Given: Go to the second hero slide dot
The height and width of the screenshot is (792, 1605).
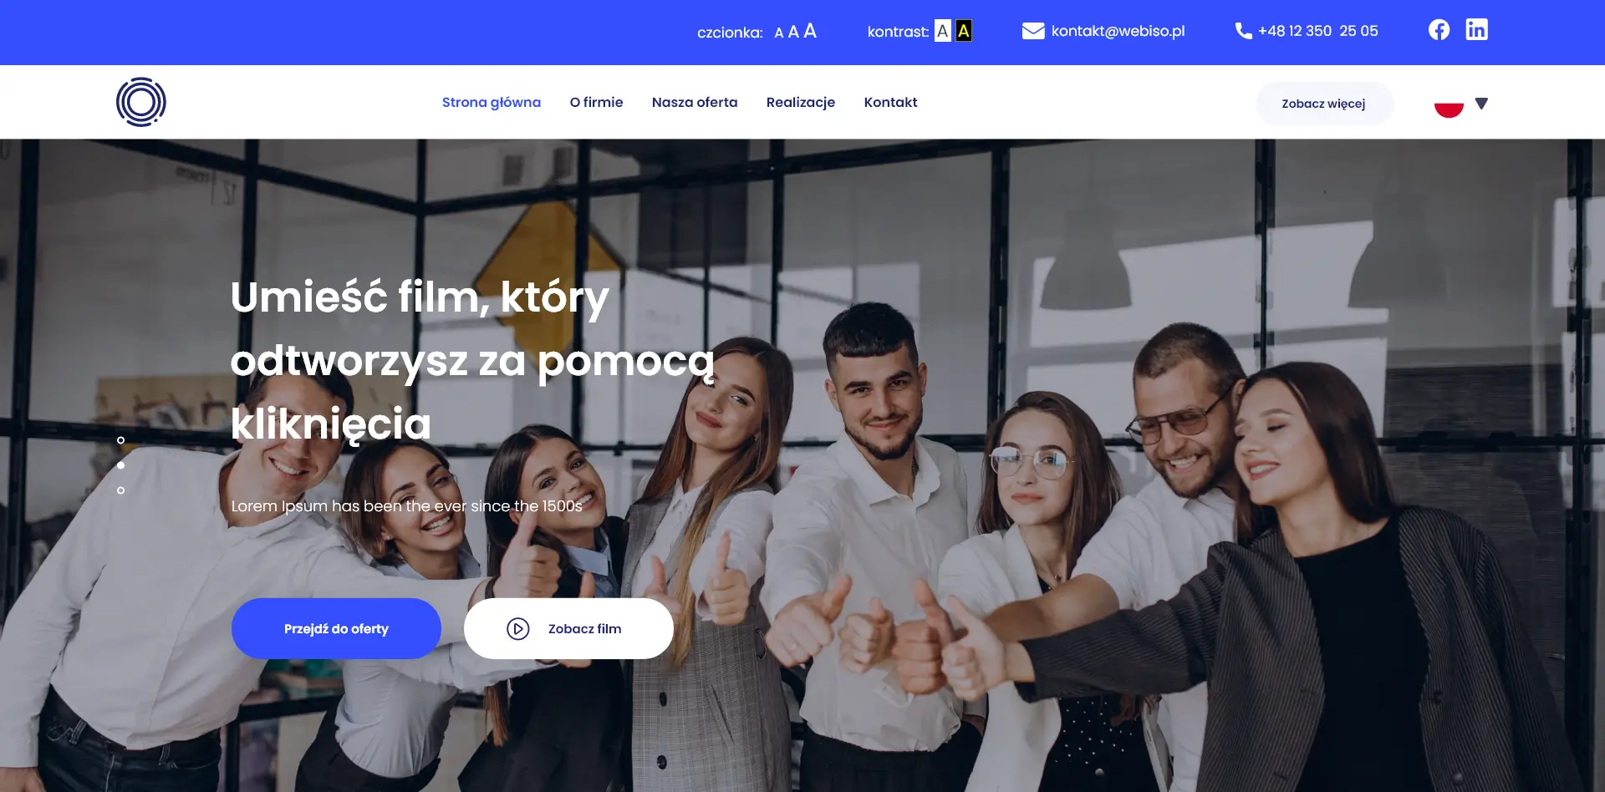Looking at the screenshot, I should pos(121,465).
